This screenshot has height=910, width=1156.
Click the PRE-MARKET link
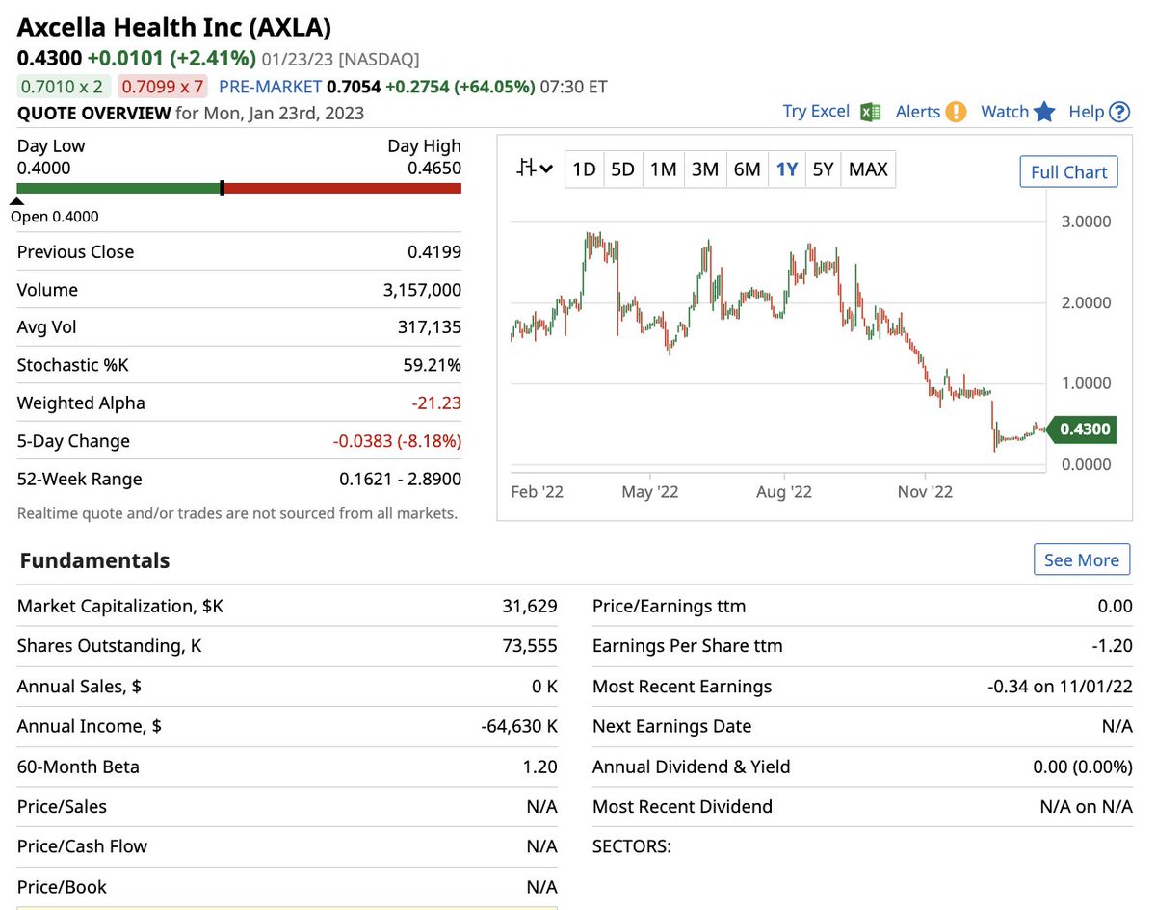[x=271, y=87]
